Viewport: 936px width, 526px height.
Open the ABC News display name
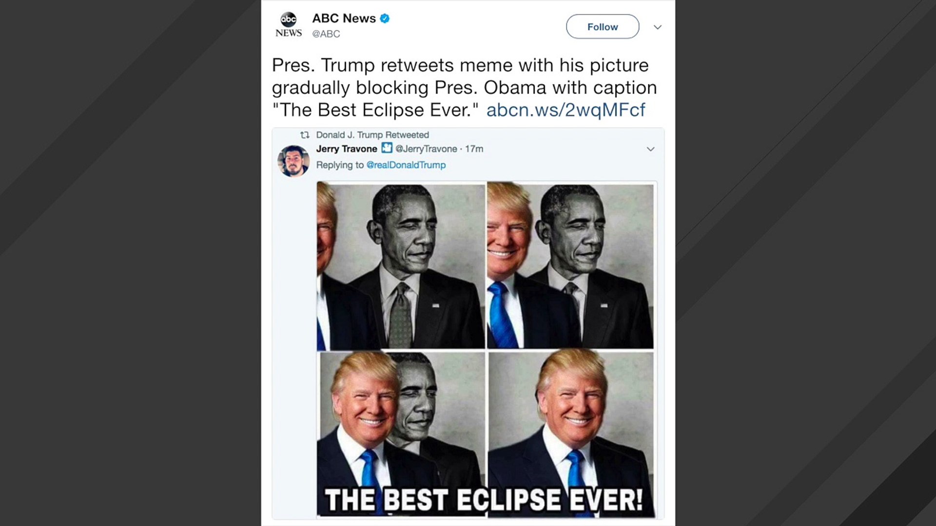coord(344,19)
